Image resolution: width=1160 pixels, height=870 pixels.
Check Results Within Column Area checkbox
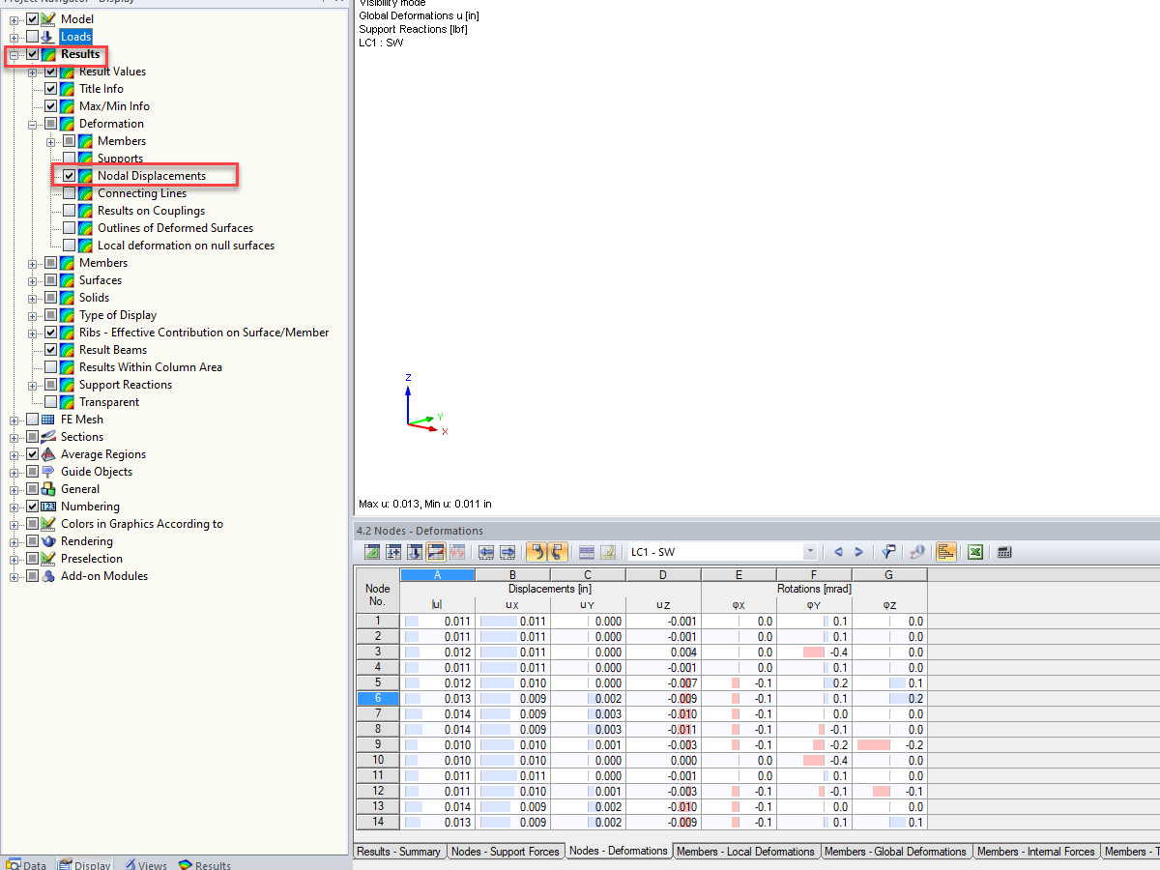pyautogui.click(x=51, y=367)
